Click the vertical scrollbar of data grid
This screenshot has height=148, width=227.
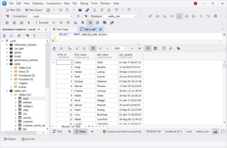224,88
